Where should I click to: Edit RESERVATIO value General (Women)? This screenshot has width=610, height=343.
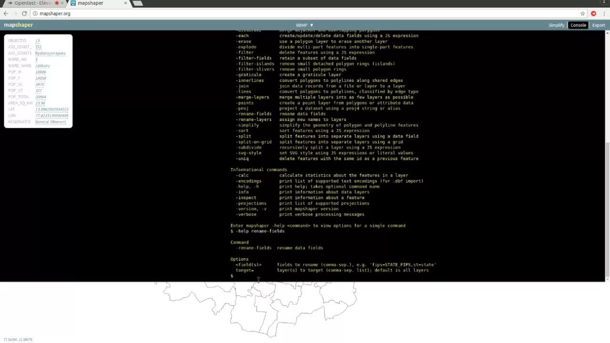[x=51, y=122]
